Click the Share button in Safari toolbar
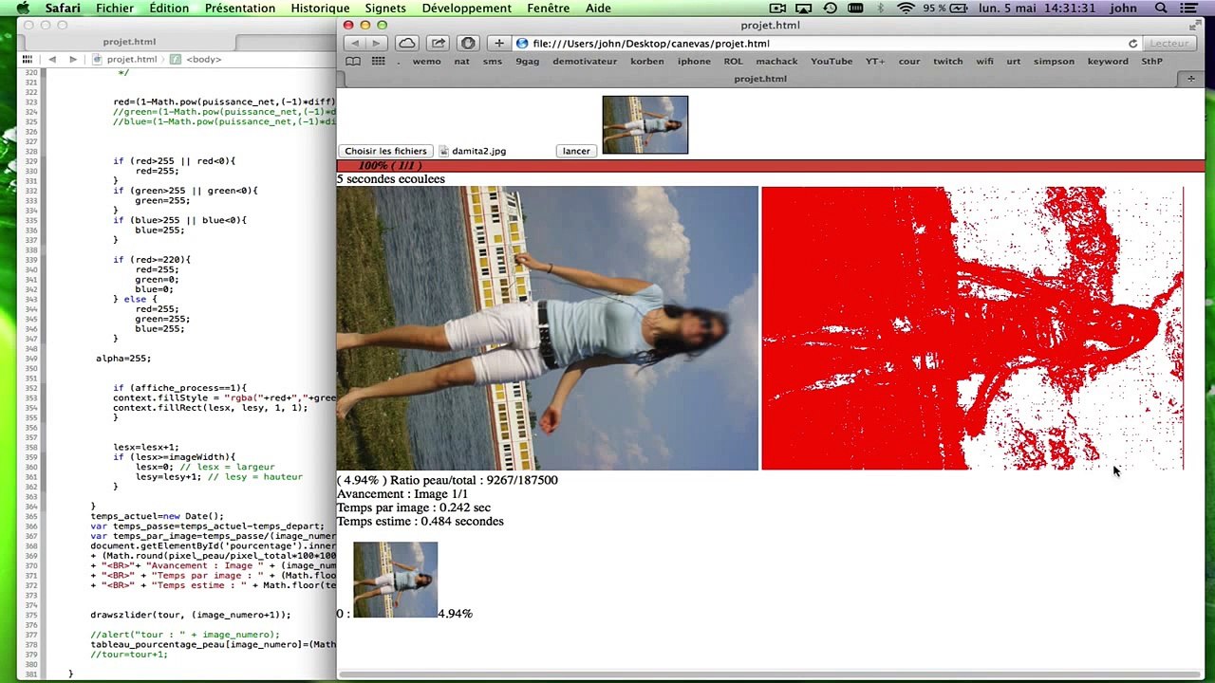This screenshot has width=1215, height=683. 438,44
